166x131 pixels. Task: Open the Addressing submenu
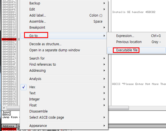point(64,71)
